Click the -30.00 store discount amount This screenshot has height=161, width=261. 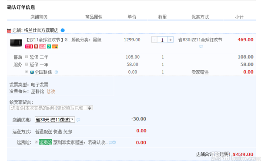(x=139, y=119)
